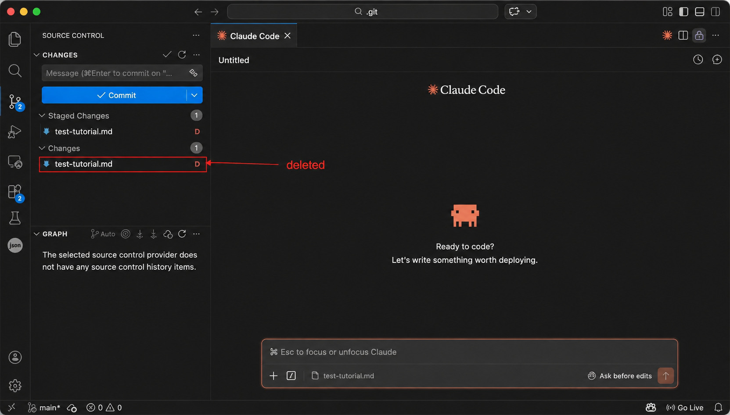Open the Testing flask view
730x415 pixels.
pyautogui.click(x=15, y=218)
